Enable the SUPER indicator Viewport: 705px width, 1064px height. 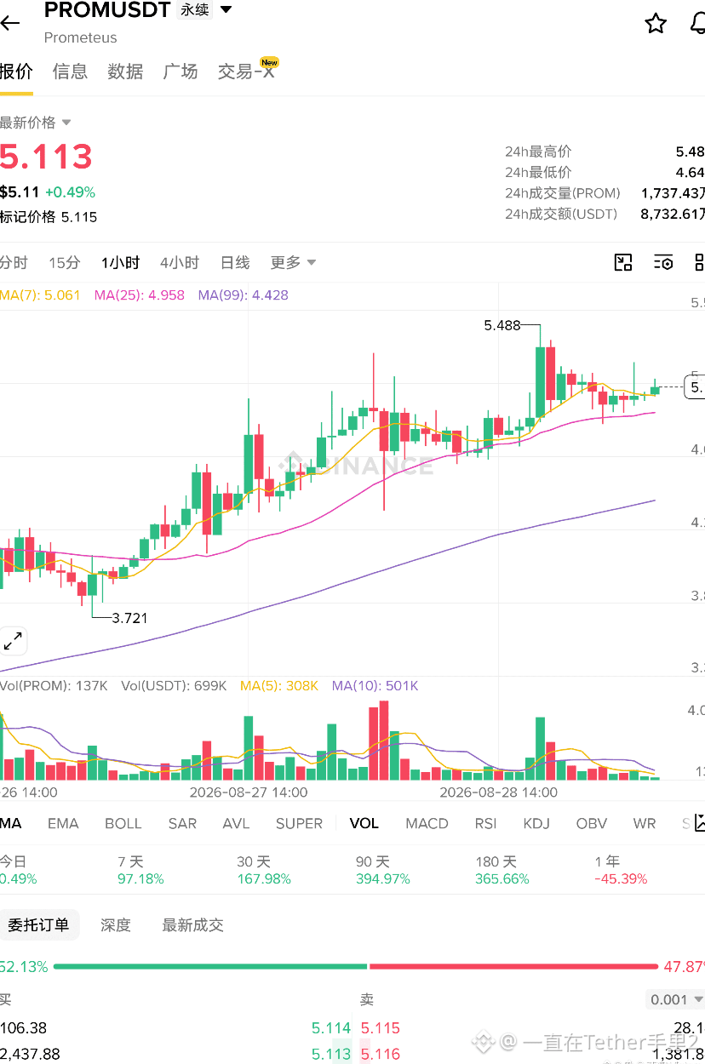click(x=299, y=823)
